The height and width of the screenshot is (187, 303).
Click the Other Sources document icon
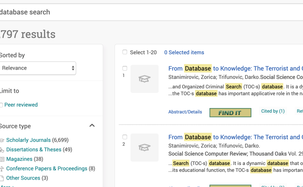pyautogui.click(x=2, y=178)
